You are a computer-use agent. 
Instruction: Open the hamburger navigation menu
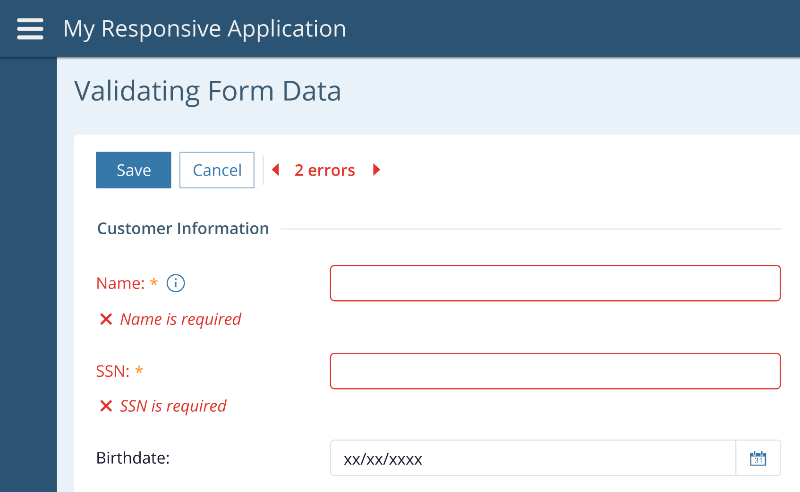[x=30, y=29]
